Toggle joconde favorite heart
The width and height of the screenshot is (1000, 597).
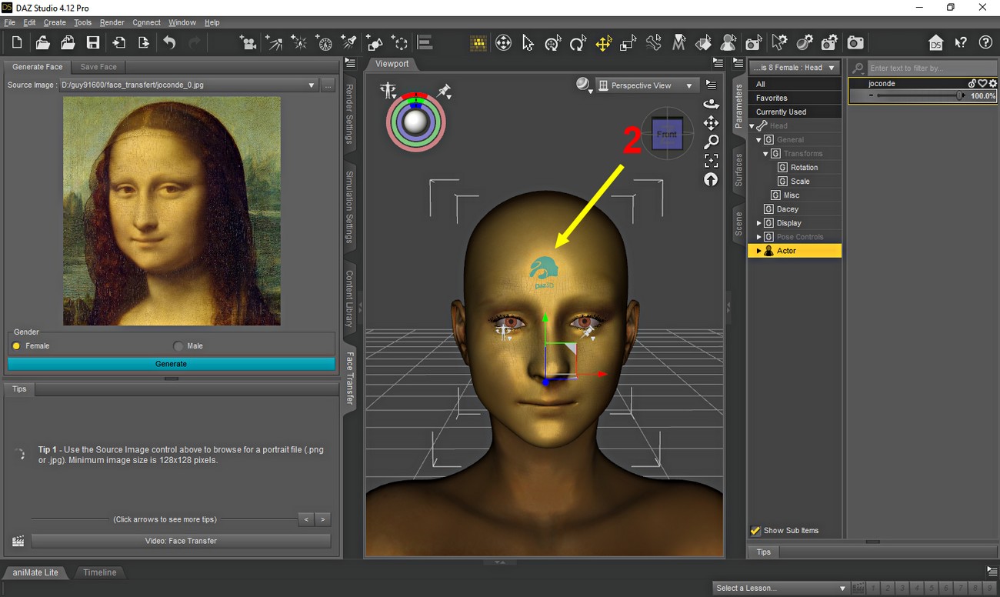point(982,83)
